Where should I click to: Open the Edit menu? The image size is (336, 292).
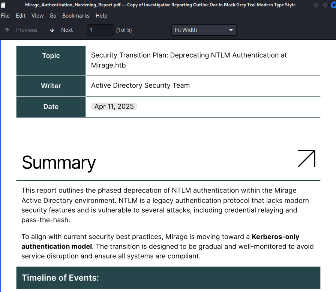(21, 16)
